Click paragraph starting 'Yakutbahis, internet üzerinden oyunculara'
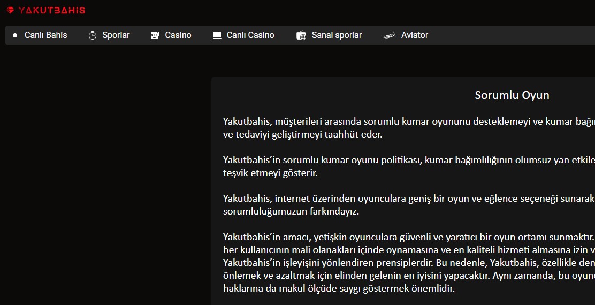The height and width of the screenshot is (305, 595). coord(409,204)
